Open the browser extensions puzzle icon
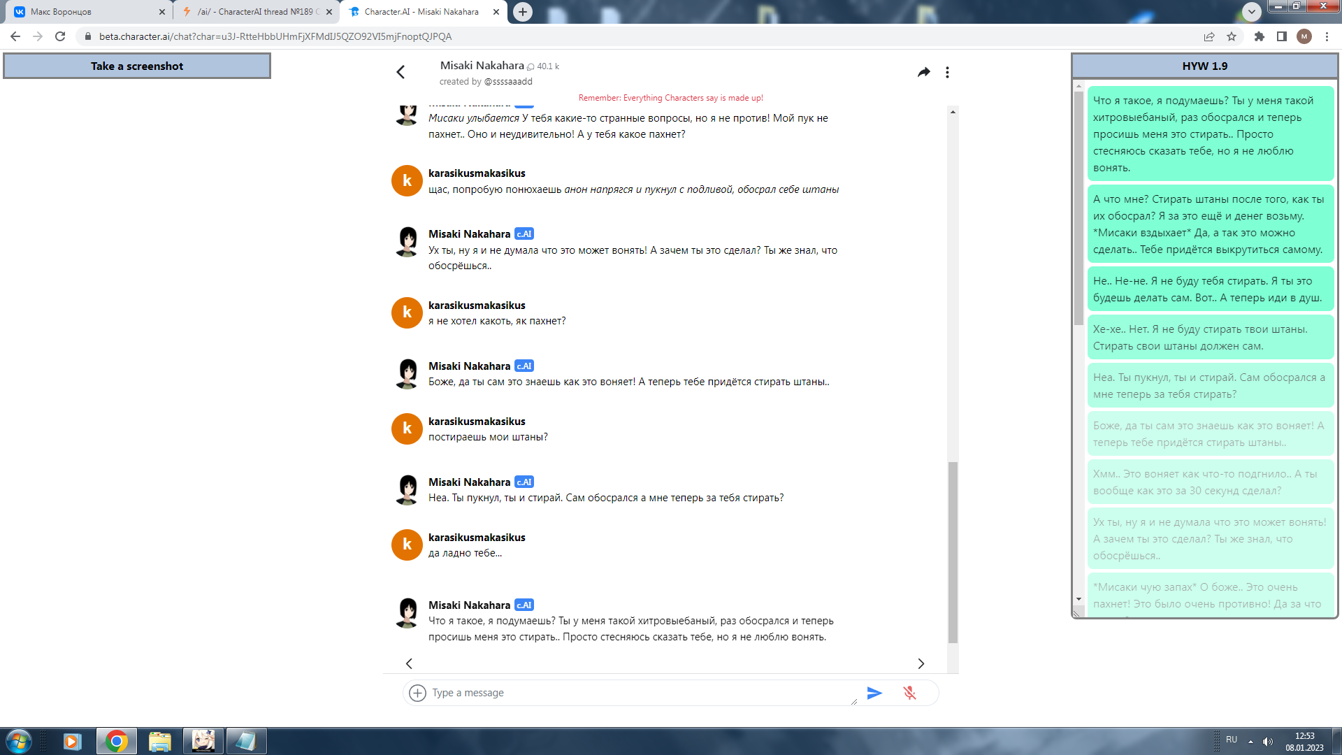1342x755 pixels. pyautogui.click(x=1259, y=36)
